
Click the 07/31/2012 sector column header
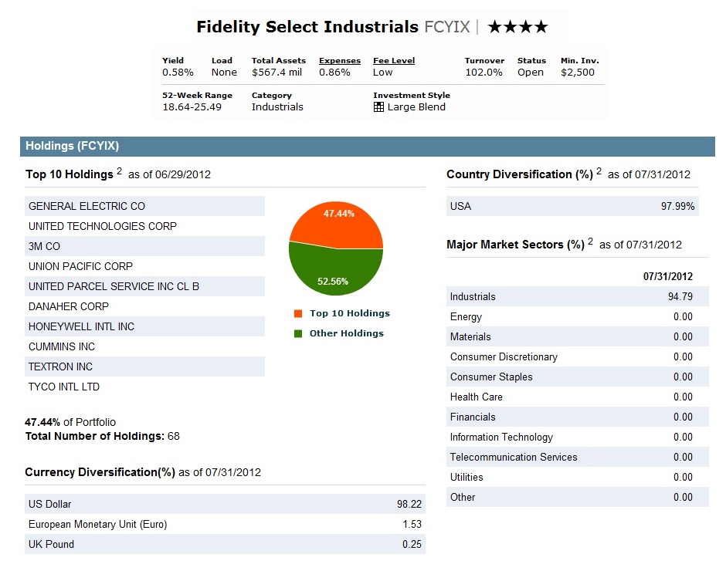(667, 277)
